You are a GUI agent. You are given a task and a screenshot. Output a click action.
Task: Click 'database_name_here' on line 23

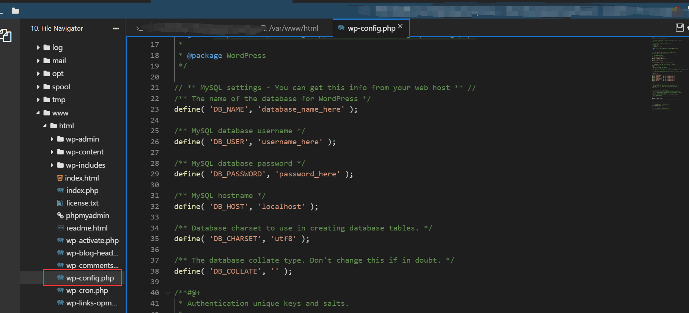tap(301, 109)
